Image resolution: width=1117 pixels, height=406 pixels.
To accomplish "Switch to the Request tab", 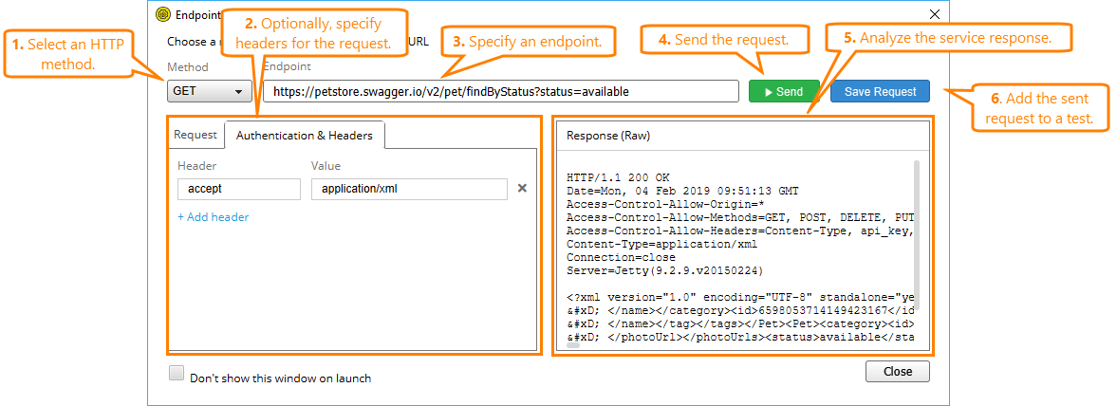I will [195, 135].
